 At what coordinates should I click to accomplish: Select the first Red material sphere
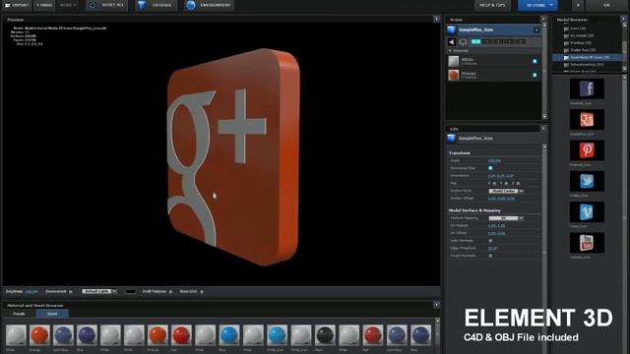pyautogui.click(x=181, y=335)
